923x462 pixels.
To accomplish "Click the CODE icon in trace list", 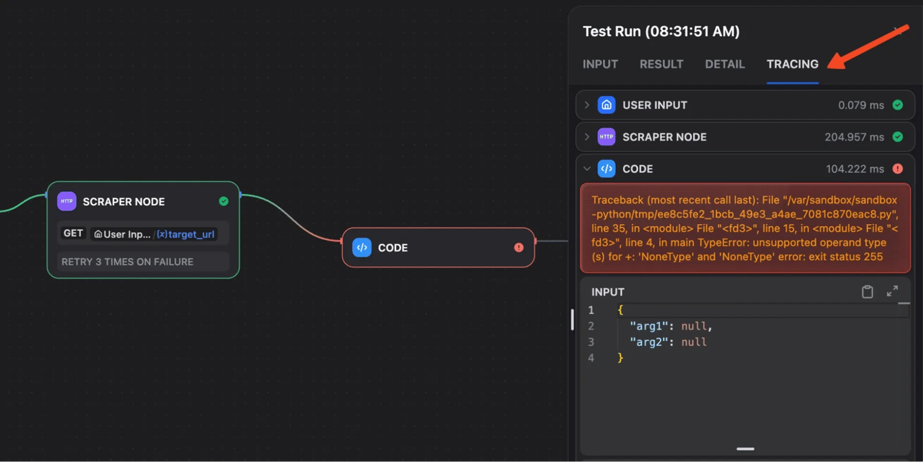I will (606, 169).
